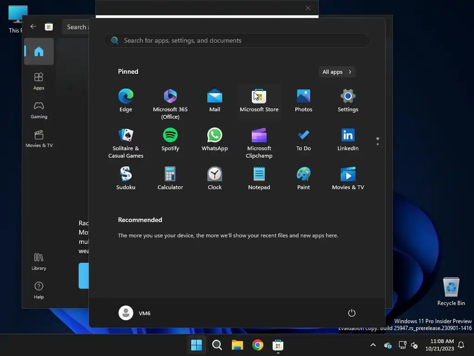
Task: Expand the All apps list
Action: tap(337, 72)
